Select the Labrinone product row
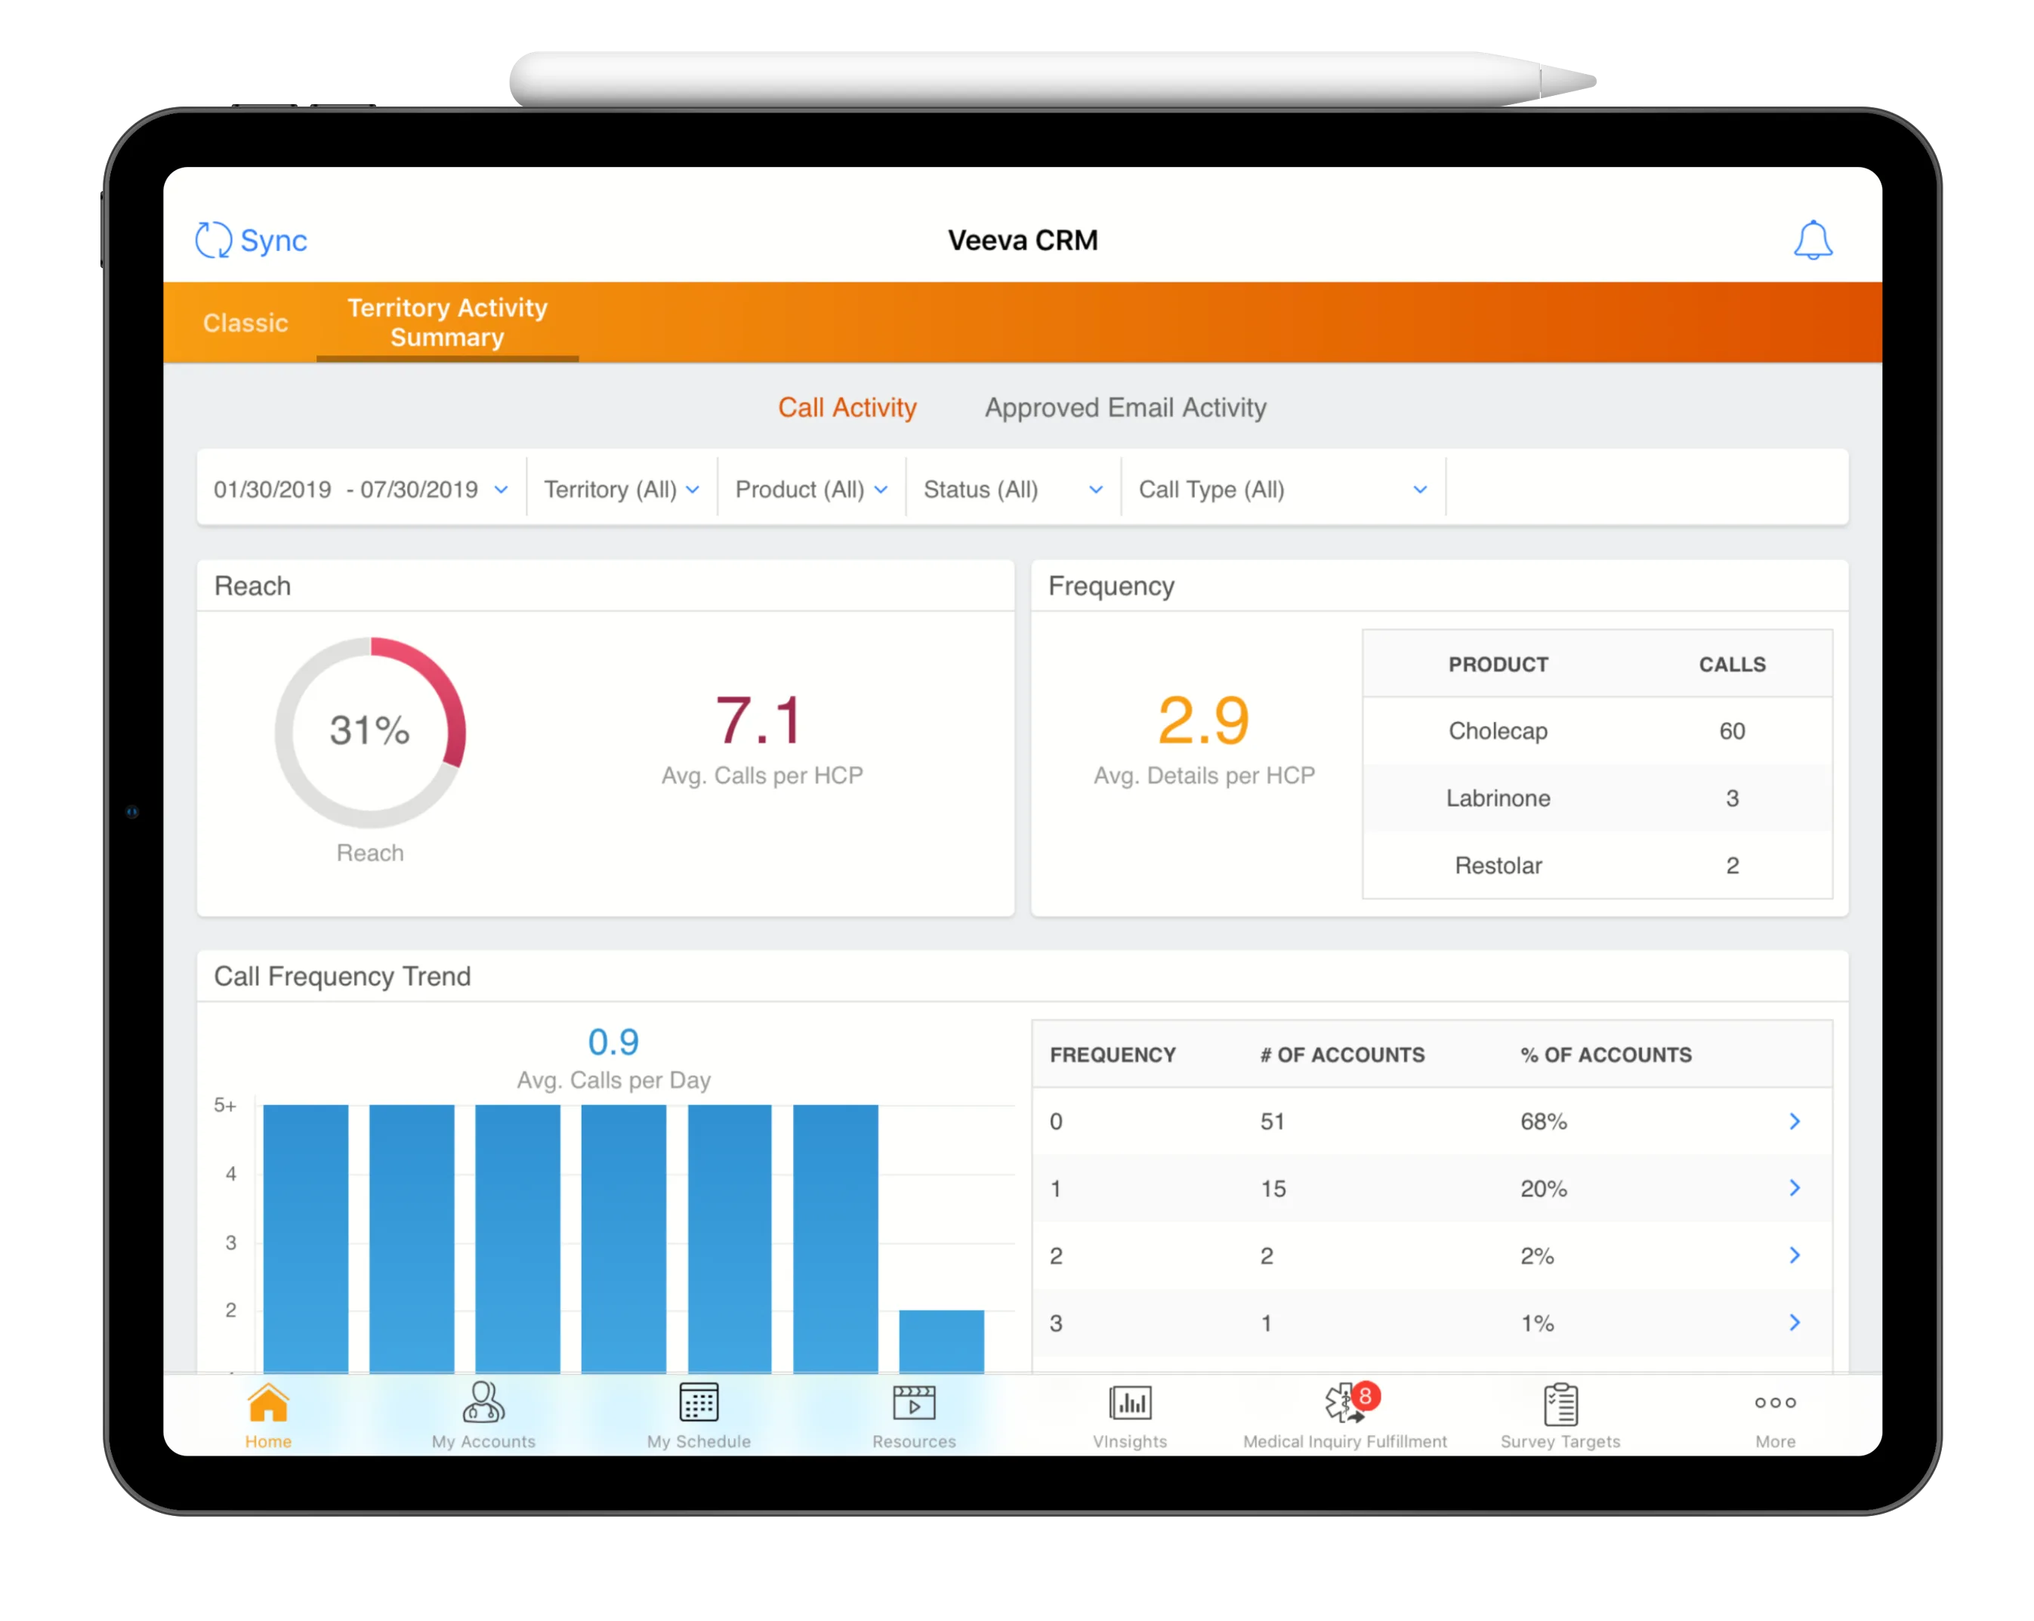This screenshot has width=2034, height=1621. pyautogui.click(x=1597, y=798)
